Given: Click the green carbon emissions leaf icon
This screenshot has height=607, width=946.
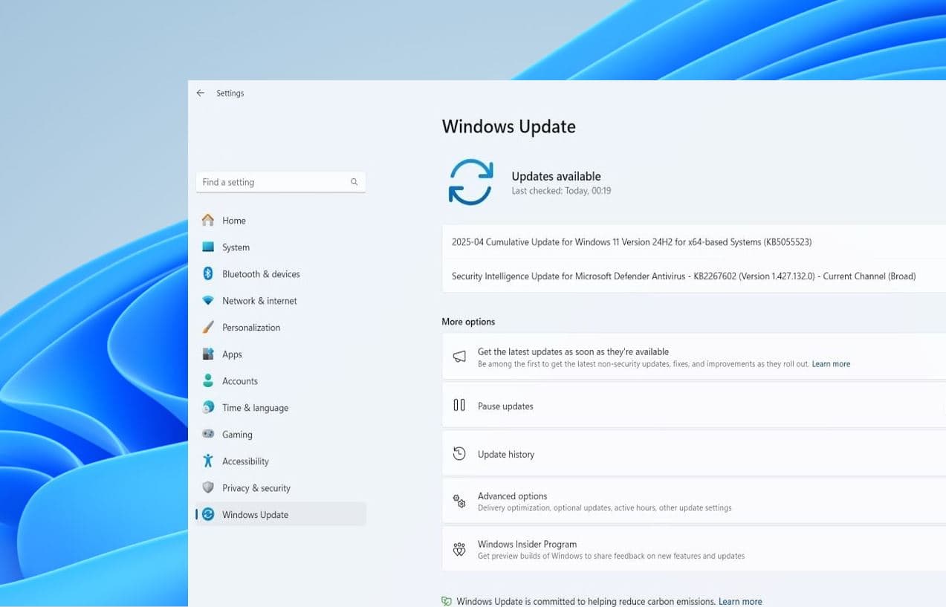Looking at the screenshot, I should pos(446,600).
